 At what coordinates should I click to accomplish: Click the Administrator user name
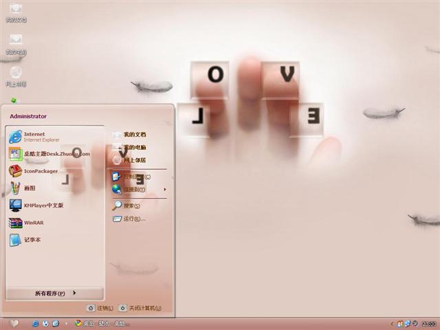[x=28, y=116]
